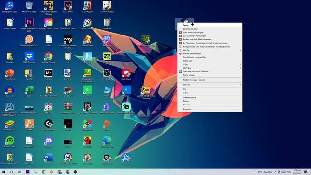
Task: Select the OBS Studio desktop icon
Action: [x=107, y=74]
